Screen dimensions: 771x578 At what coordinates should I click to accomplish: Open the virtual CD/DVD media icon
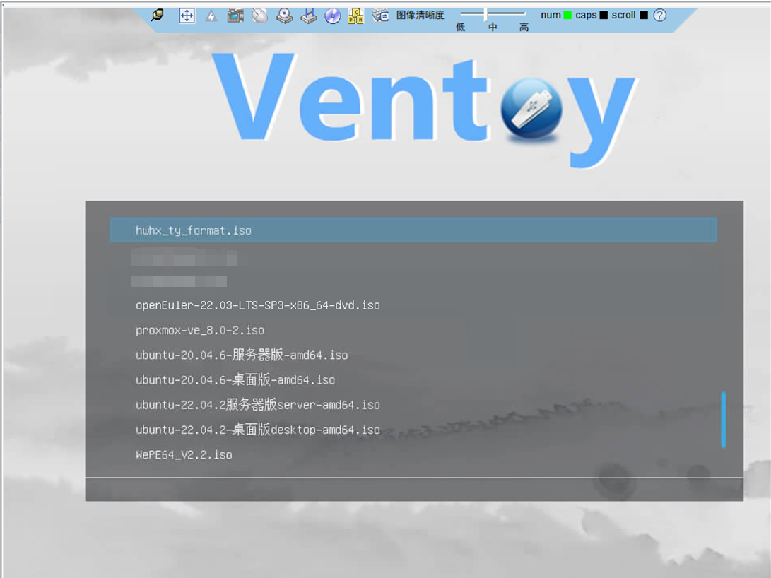[x=333, y=16]
